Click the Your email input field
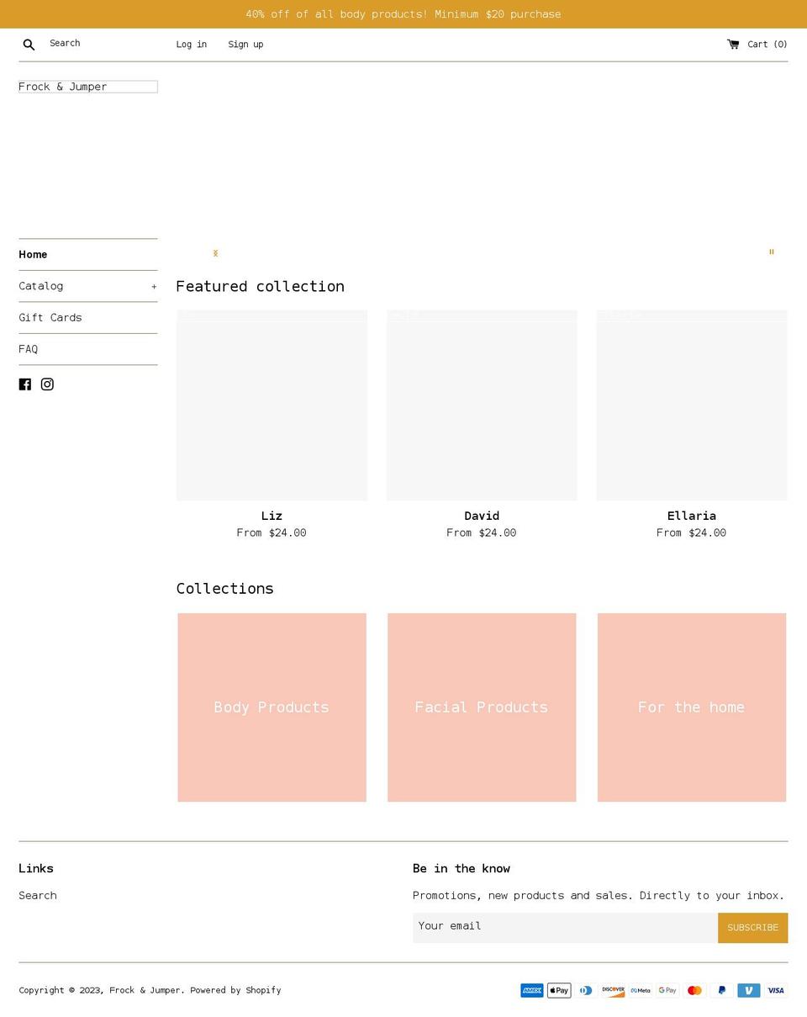807x1017 pixels. click(x=565, y=925)
